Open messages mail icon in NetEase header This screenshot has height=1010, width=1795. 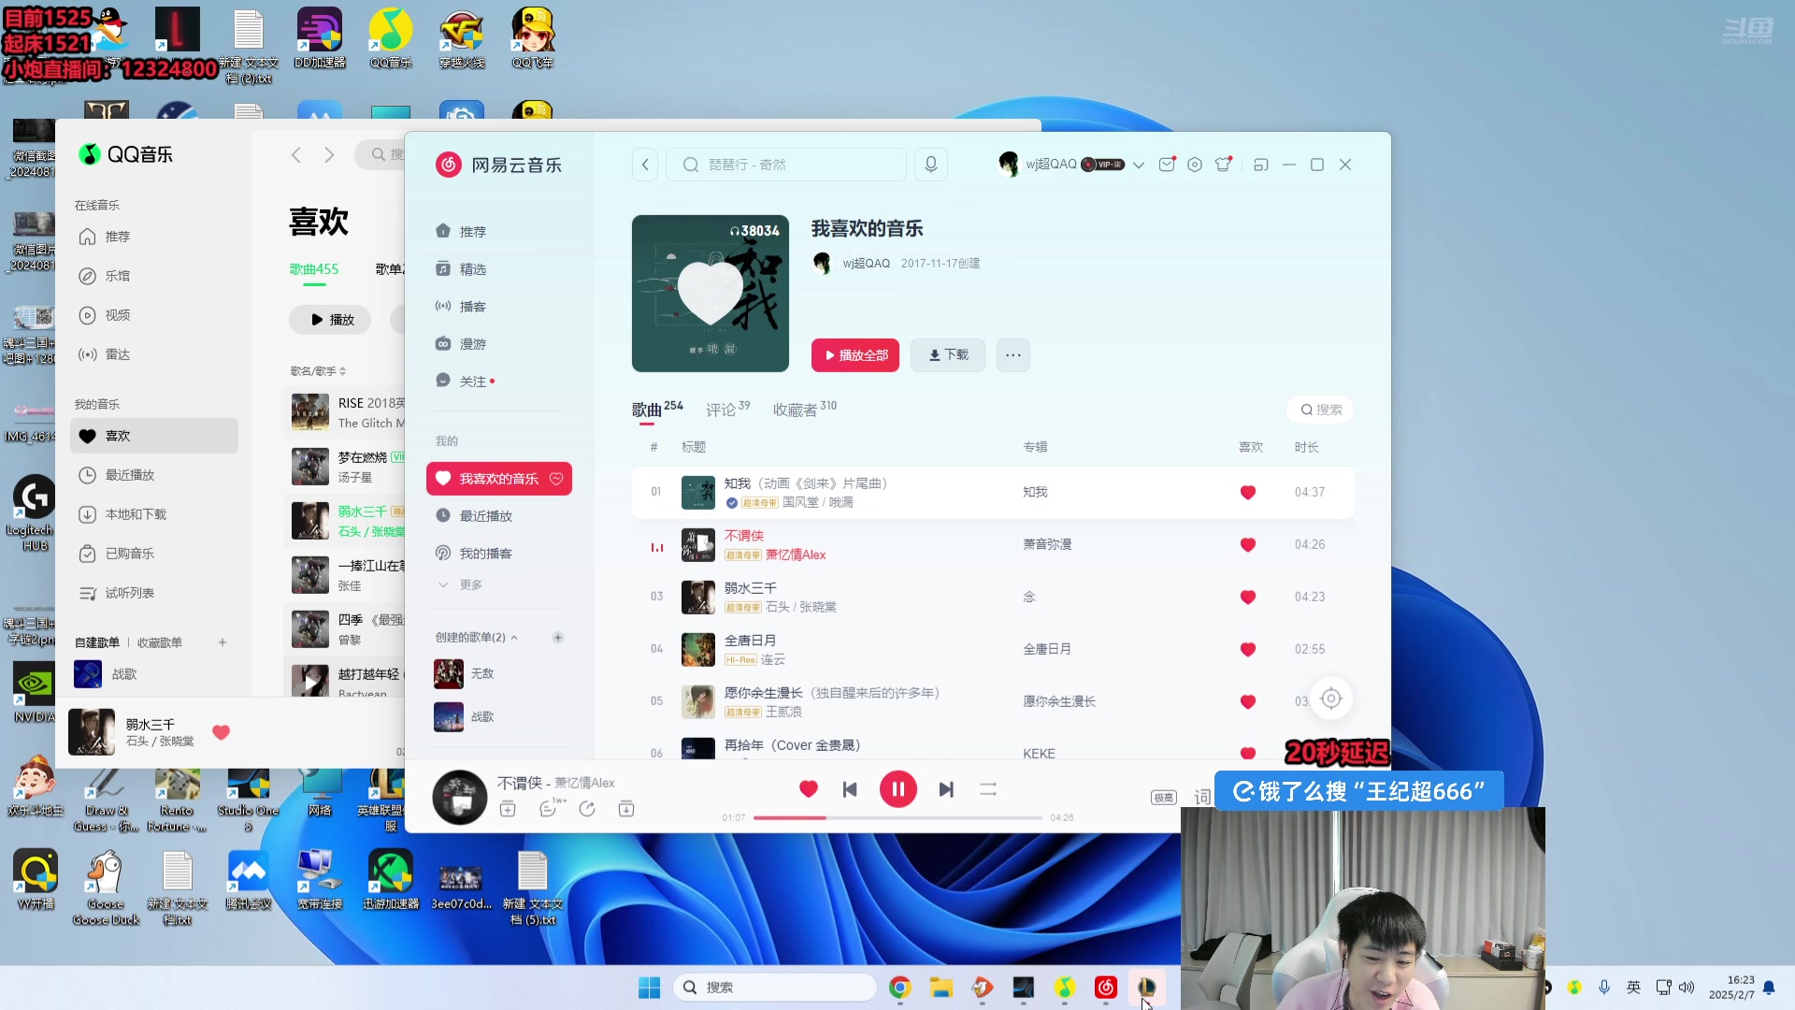[x=1167, y=165]
